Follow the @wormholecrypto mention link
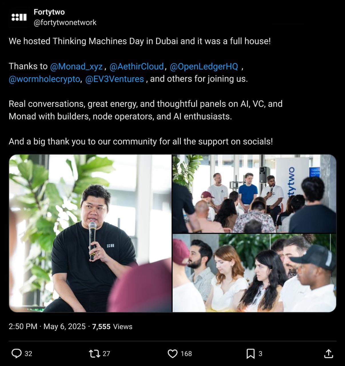The width and height of the screenshot is (345, 366). (45, 79)
